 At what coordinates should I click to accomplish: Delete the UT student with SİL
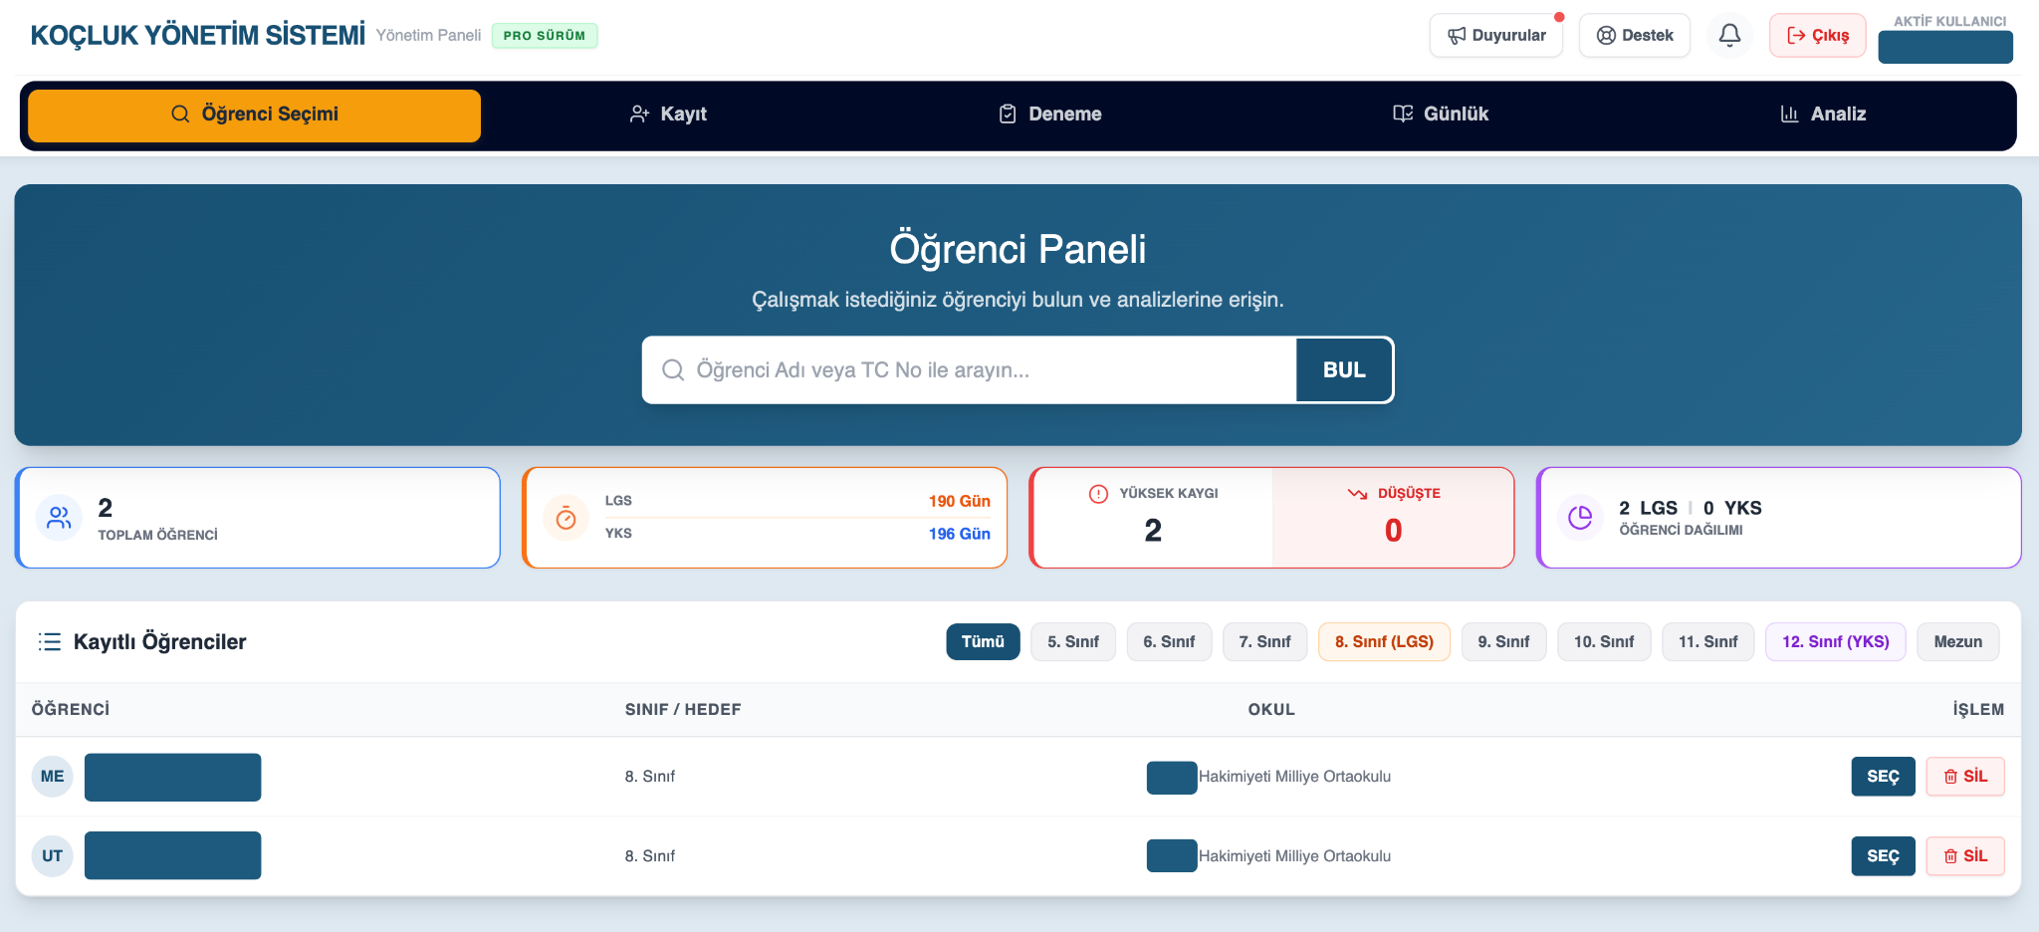1965,856
